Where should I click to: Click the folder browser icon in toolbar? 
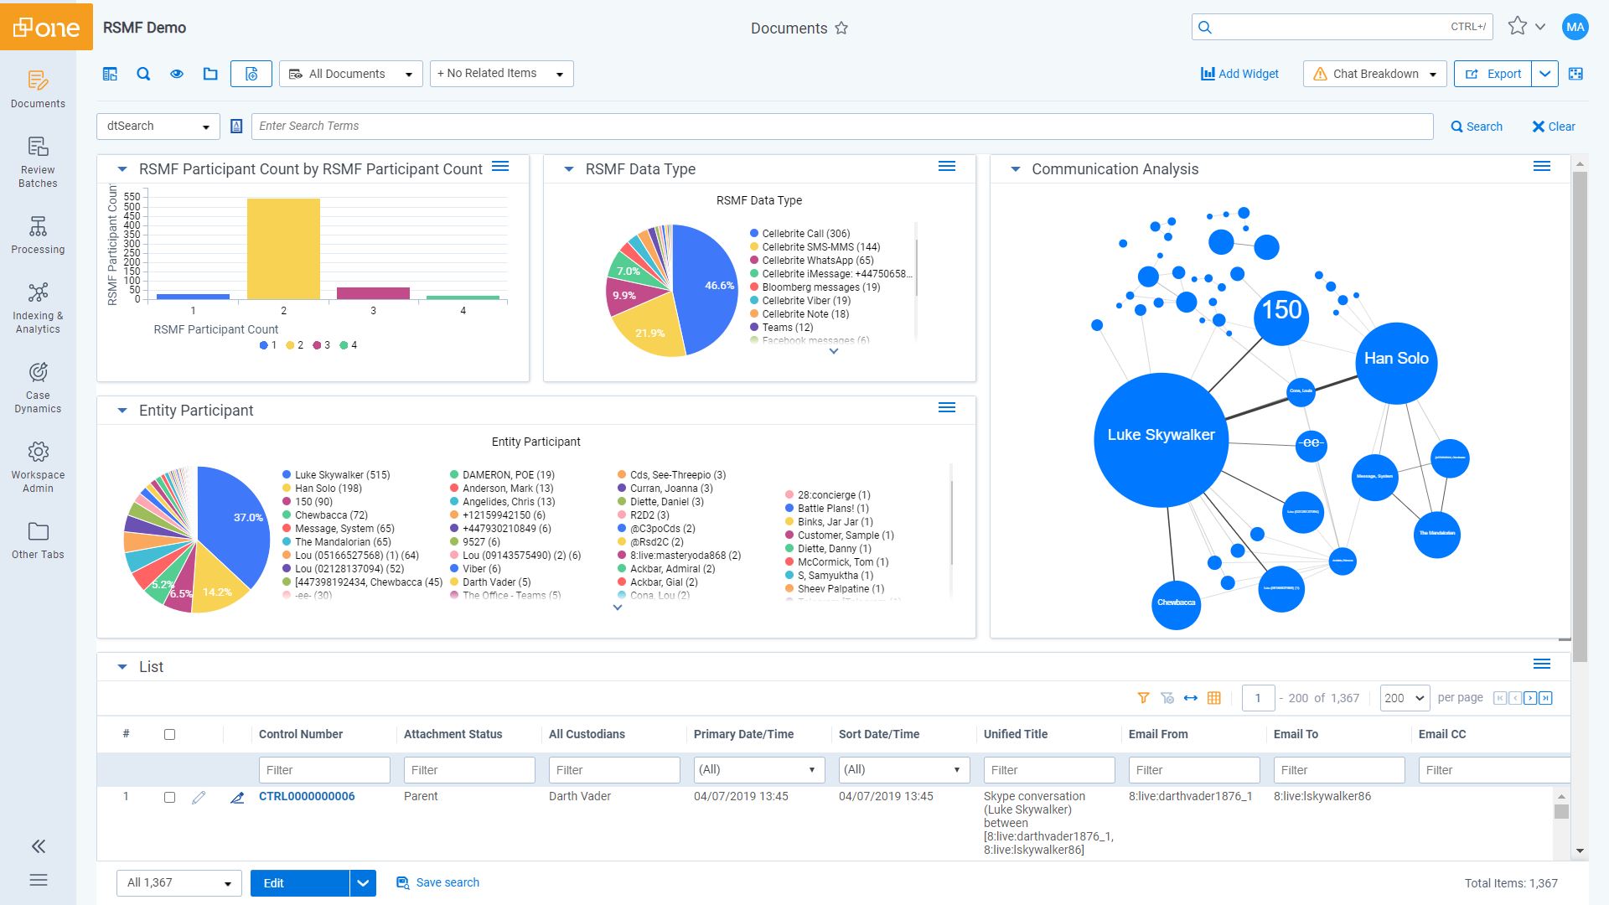coord(210,74)
